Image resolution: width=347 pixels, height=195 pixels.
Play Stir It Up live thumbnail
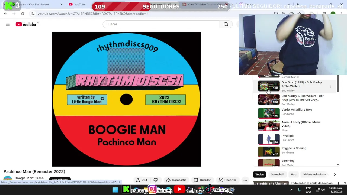coord(269,99)
